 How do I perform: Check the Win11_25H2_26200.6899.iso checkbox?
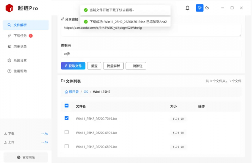point(67,146)
